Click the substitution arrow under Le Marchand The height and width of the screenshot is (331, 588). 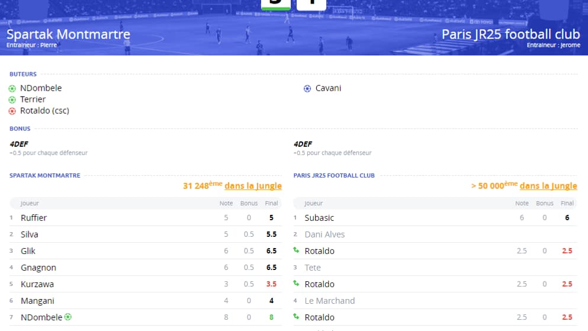[x=296, y=317]
